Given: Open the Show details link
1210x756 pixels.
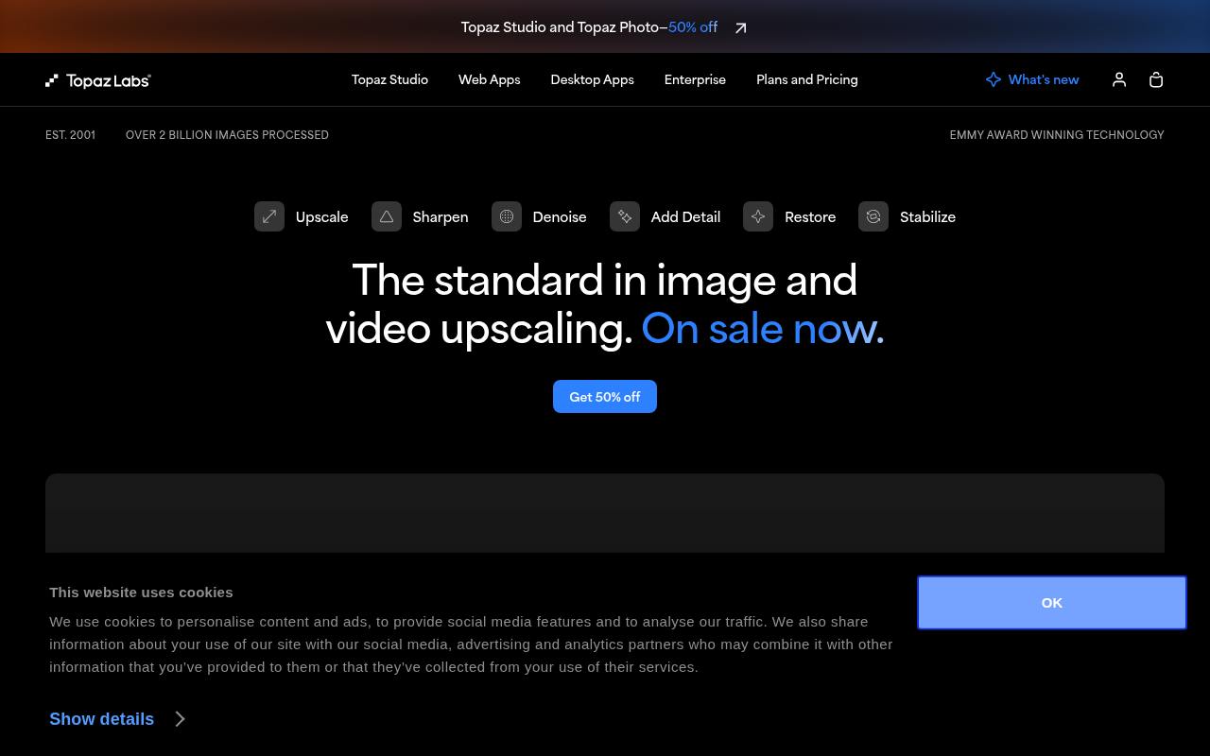Looking at the screenshot, I should 101,719.
